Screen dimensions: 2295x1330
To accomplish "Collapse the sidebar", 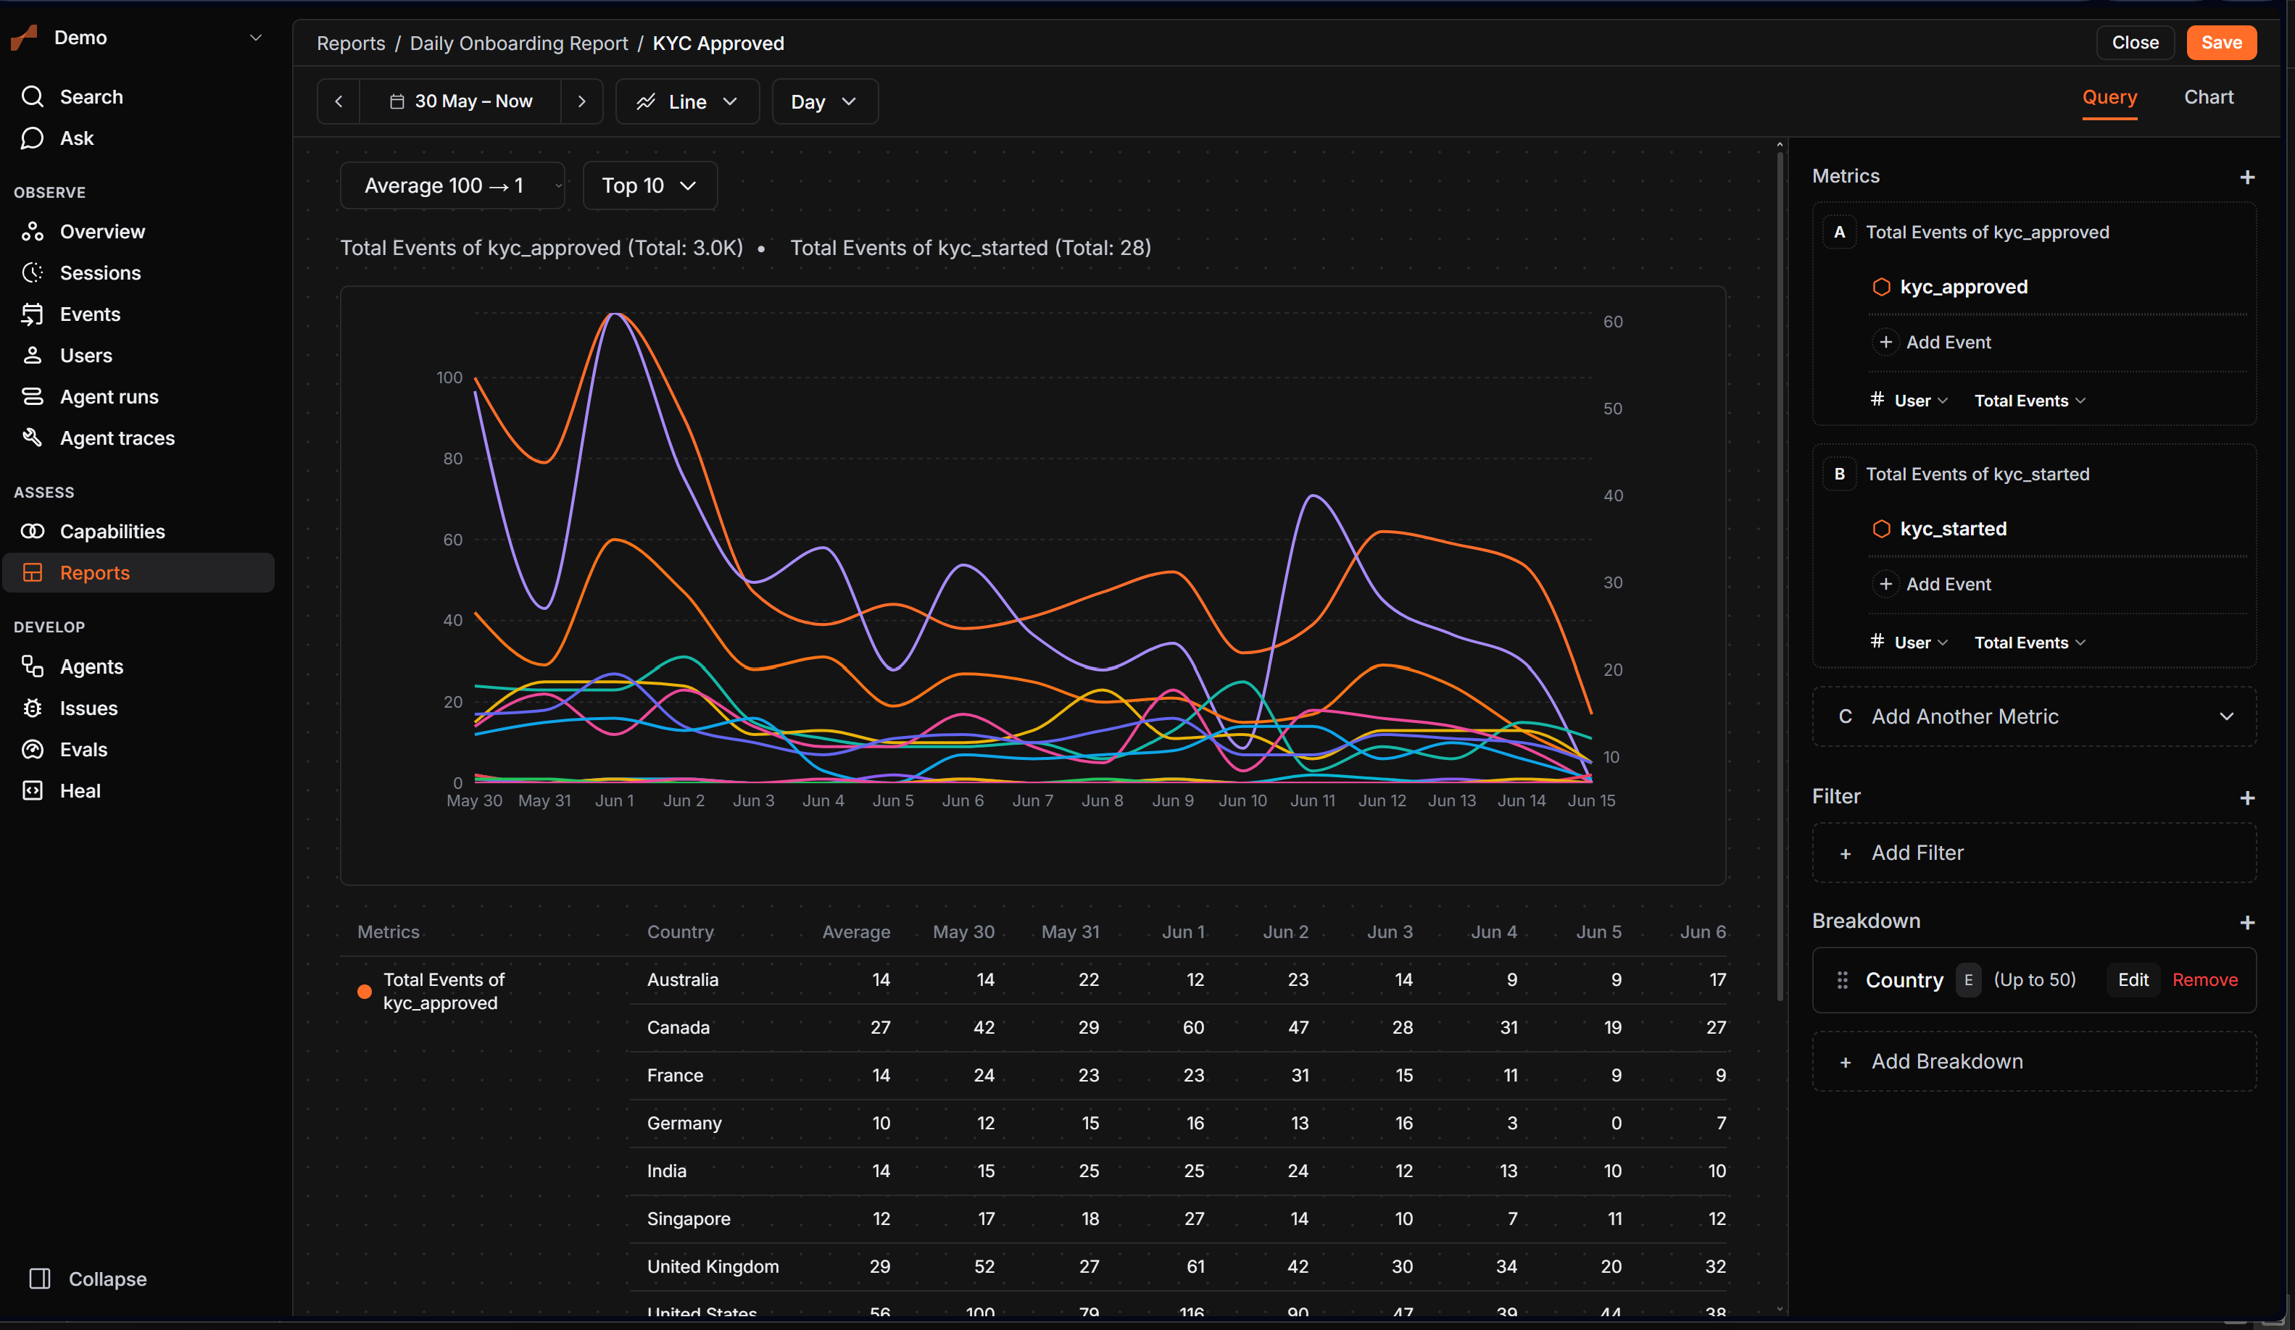I will (88, 1279).
